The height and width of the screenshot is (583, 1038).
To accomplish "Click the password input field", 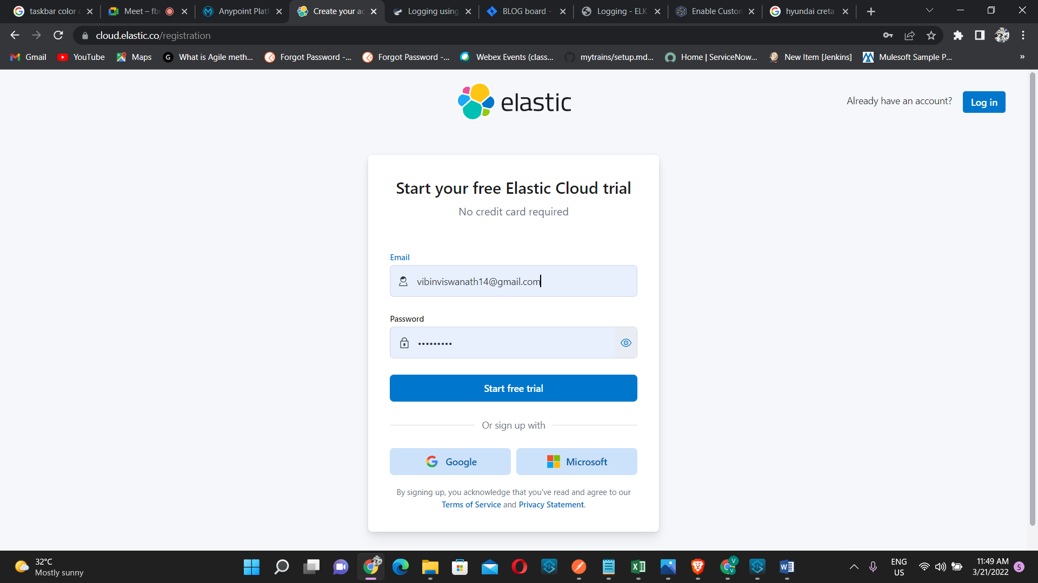I will (x=513, y=342).
